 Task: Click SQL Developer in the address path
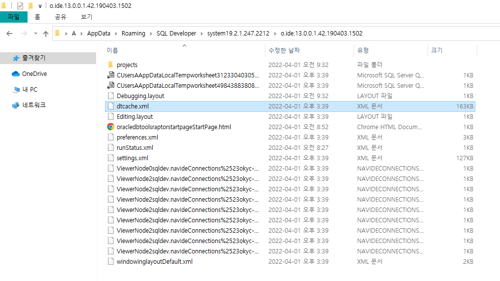pos(176,34)
